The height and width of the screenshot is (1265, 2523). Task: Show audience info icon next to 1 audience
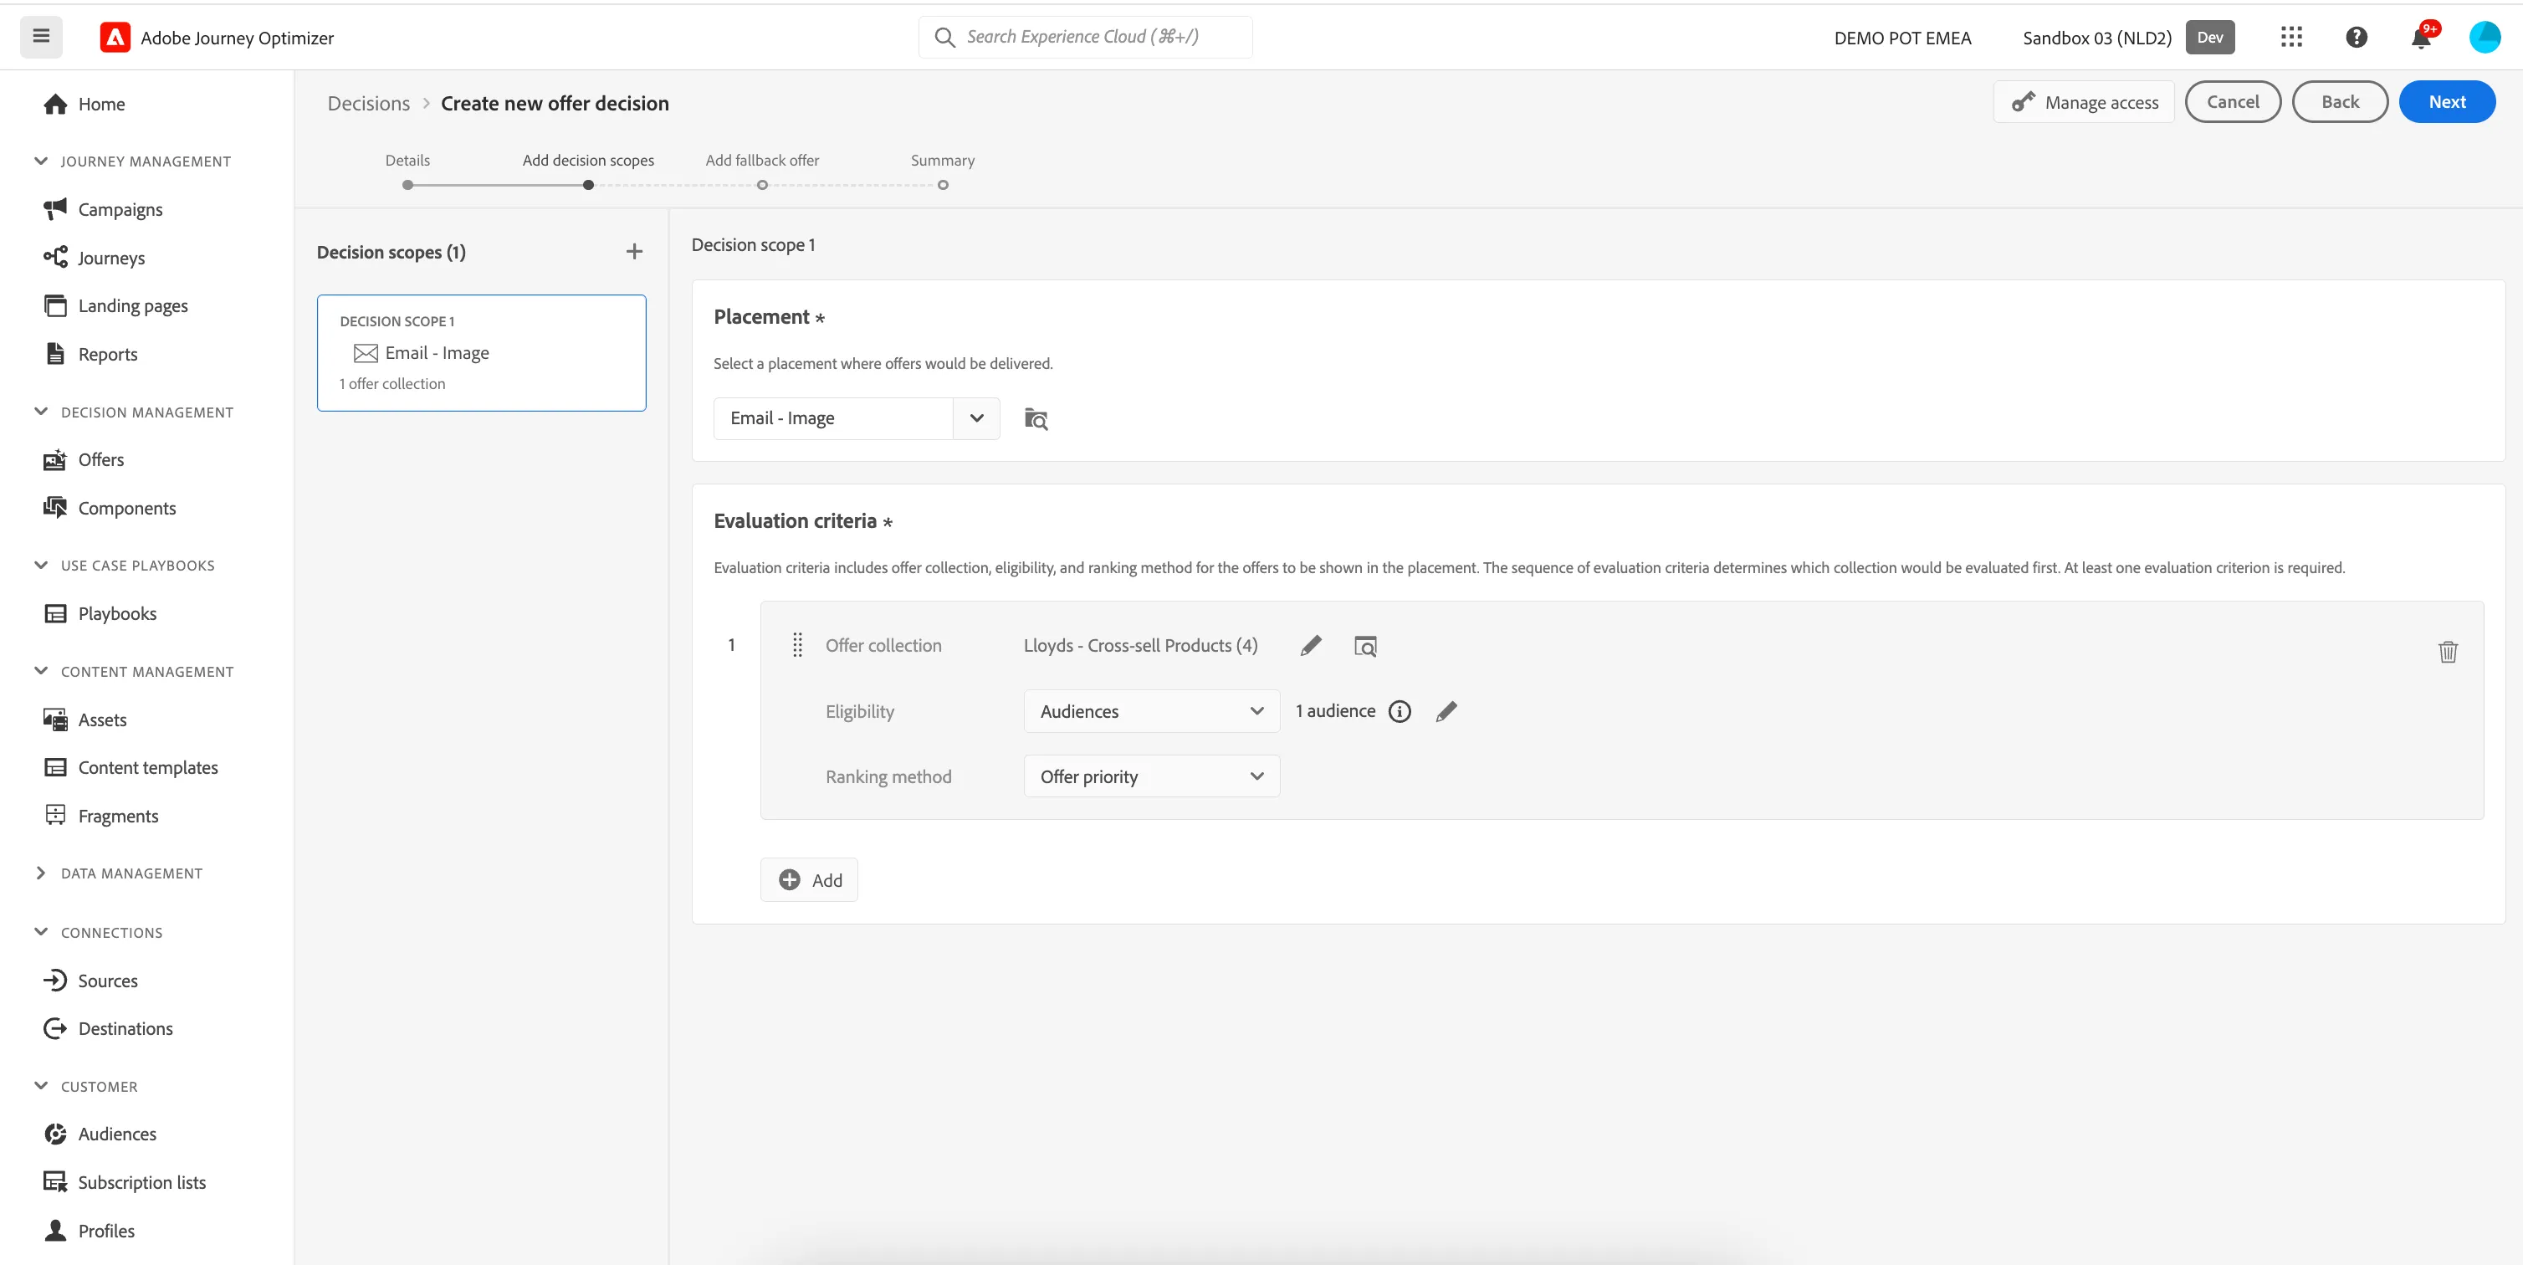1400,711
